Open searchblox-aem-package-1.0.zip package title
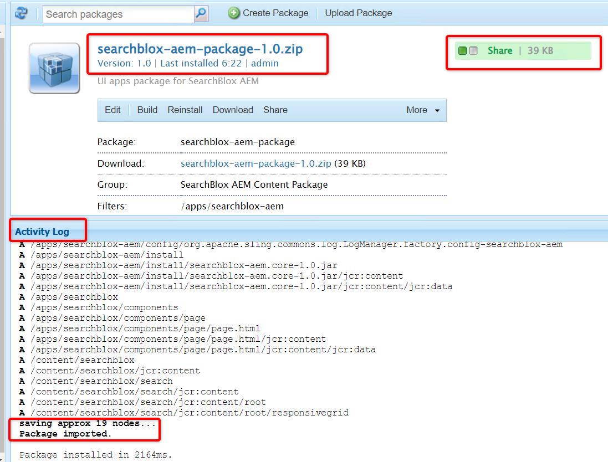This screenshot has width=608, height=462. click(x=200, y=49)
